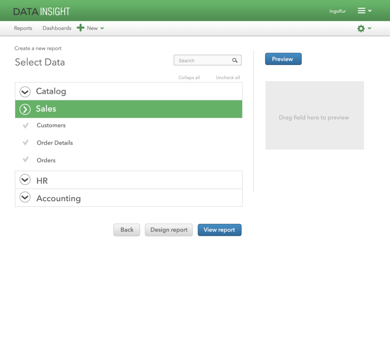Deselect the Orders checkmark
This screenshot has width=390, height=357.
[25, 160]
